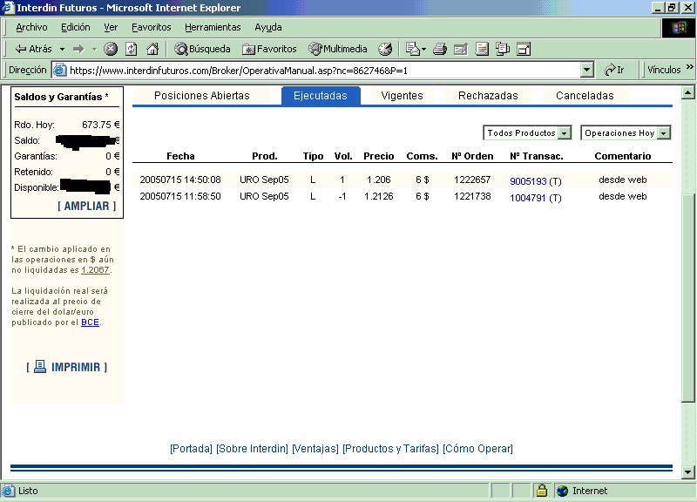The image size is (697, 502).
Task: Switch to the Canceladas tab
Action: (585, 96)
